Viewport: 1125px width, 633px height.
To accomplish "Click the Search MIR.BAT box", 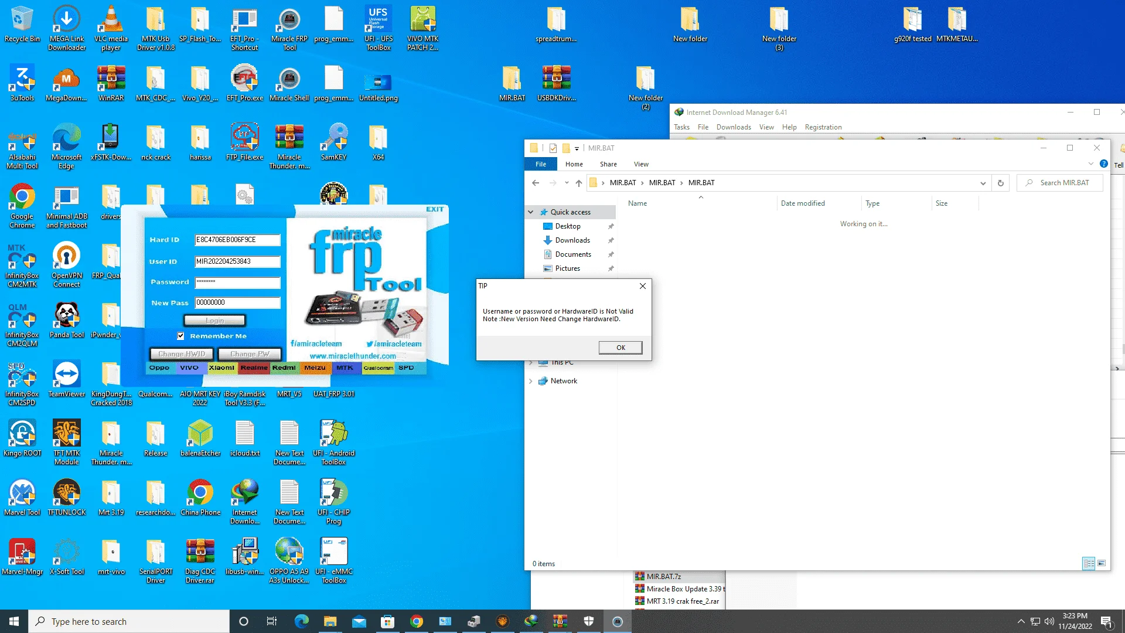I will coord(1061,183).
